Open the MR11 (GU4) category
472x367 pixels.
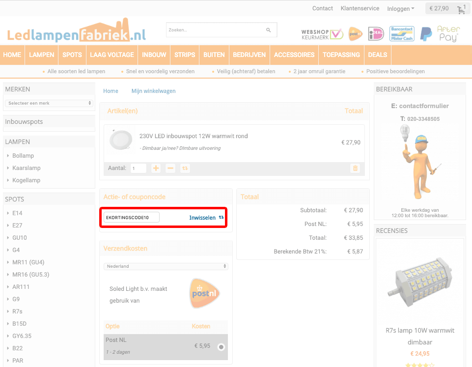(28, 262)
